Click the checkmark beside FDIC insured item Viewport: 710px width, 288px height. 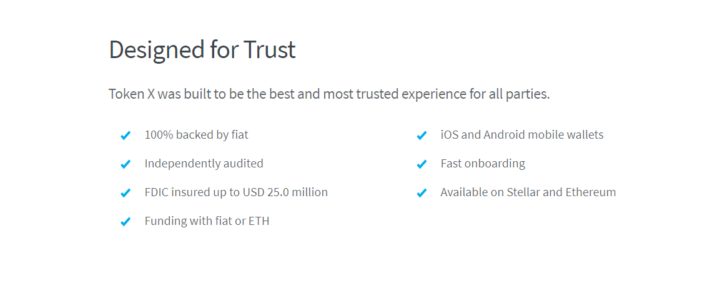coord(126,193)
